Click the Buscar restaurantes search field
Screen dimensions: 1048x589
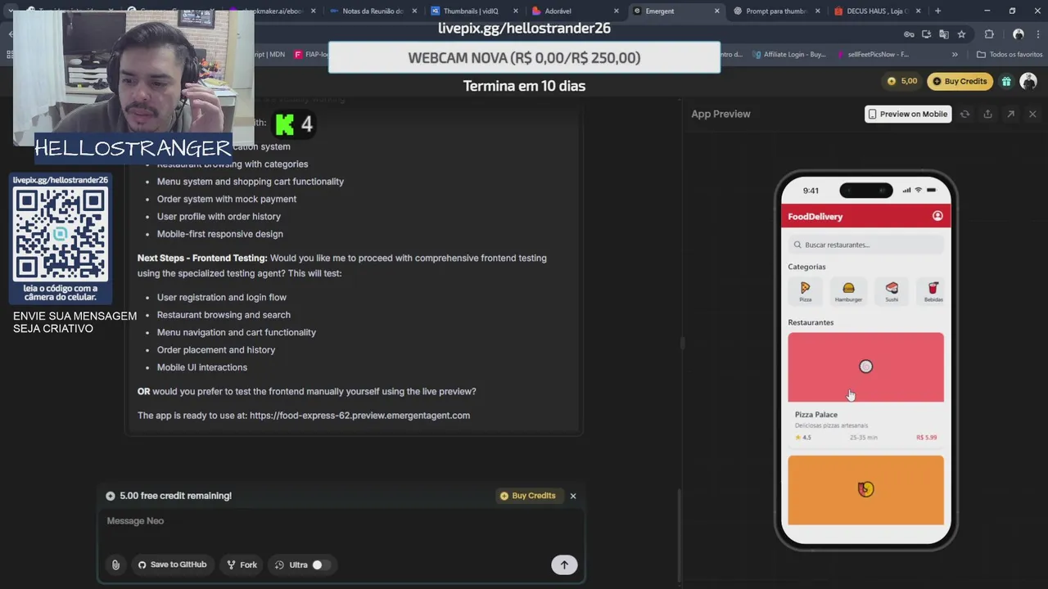coord(865,245)
